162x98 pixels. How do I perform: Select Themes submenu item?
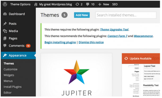pos(9,63)
